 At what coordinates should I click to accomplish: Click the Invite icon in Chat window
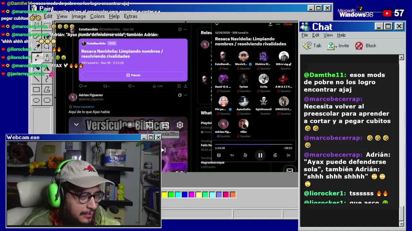[x=331, y=46]
